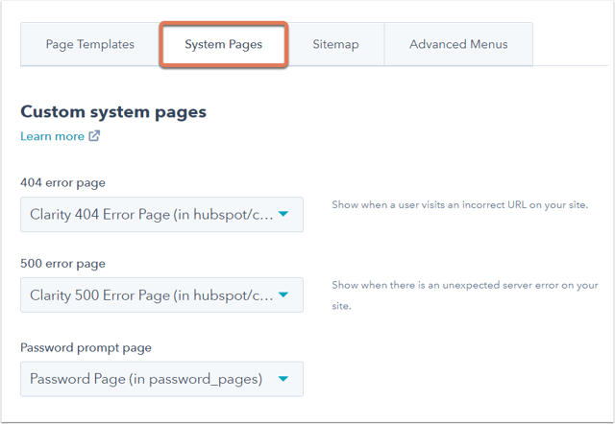Screen dimensions: 615x424
Task: Follow the Learn more link
Action: (52, 136)
